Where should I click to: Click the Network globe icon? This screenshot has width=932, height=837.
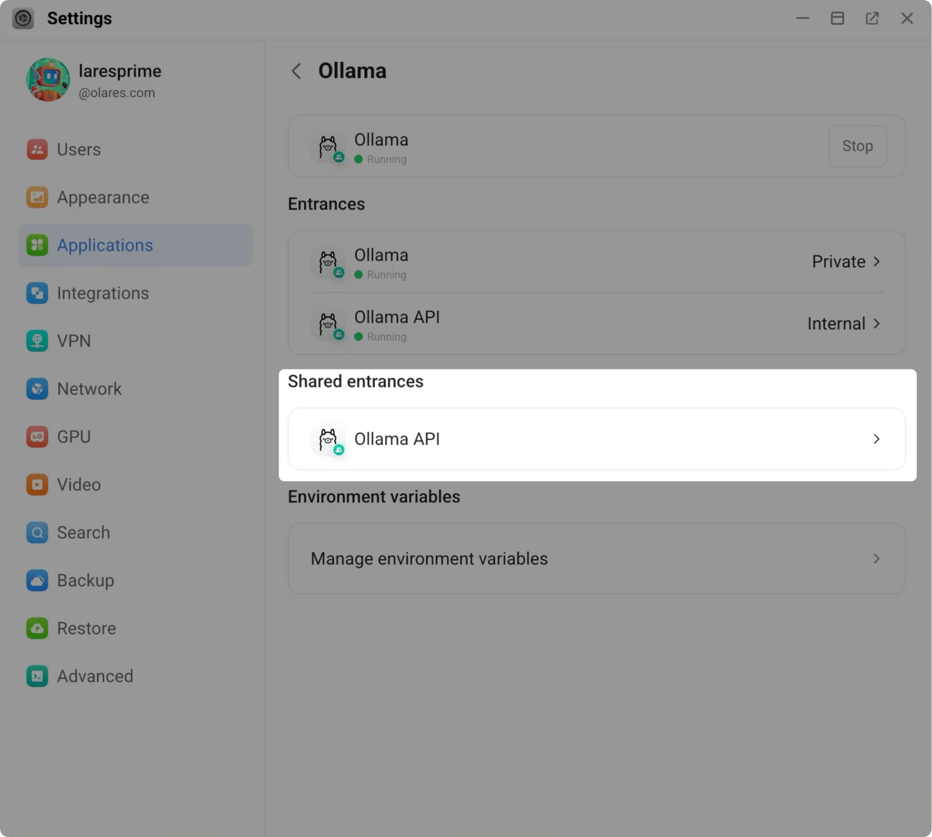click(37, 389)
